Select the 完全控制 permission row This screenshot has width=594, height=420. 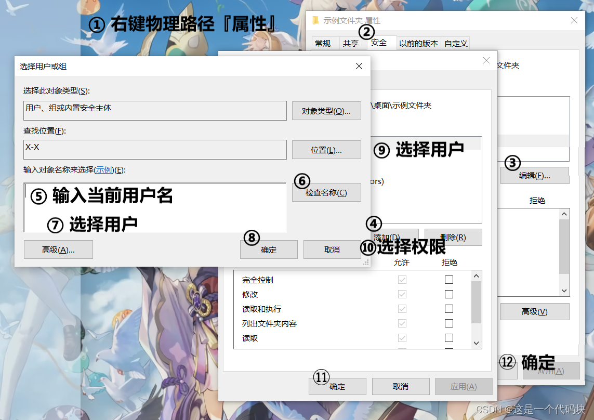352,280
